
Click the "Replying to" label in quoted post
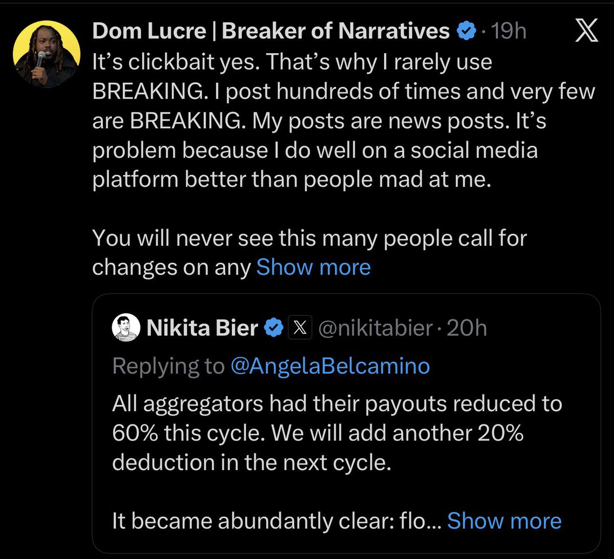pyautogui.click(x=168, y=366)
